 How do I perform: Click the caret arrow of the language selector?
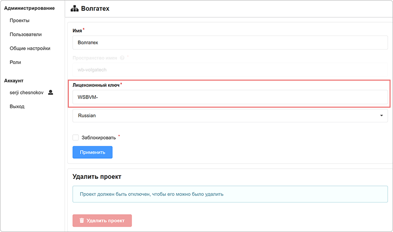pyautogui.click(x=381, y=116)
